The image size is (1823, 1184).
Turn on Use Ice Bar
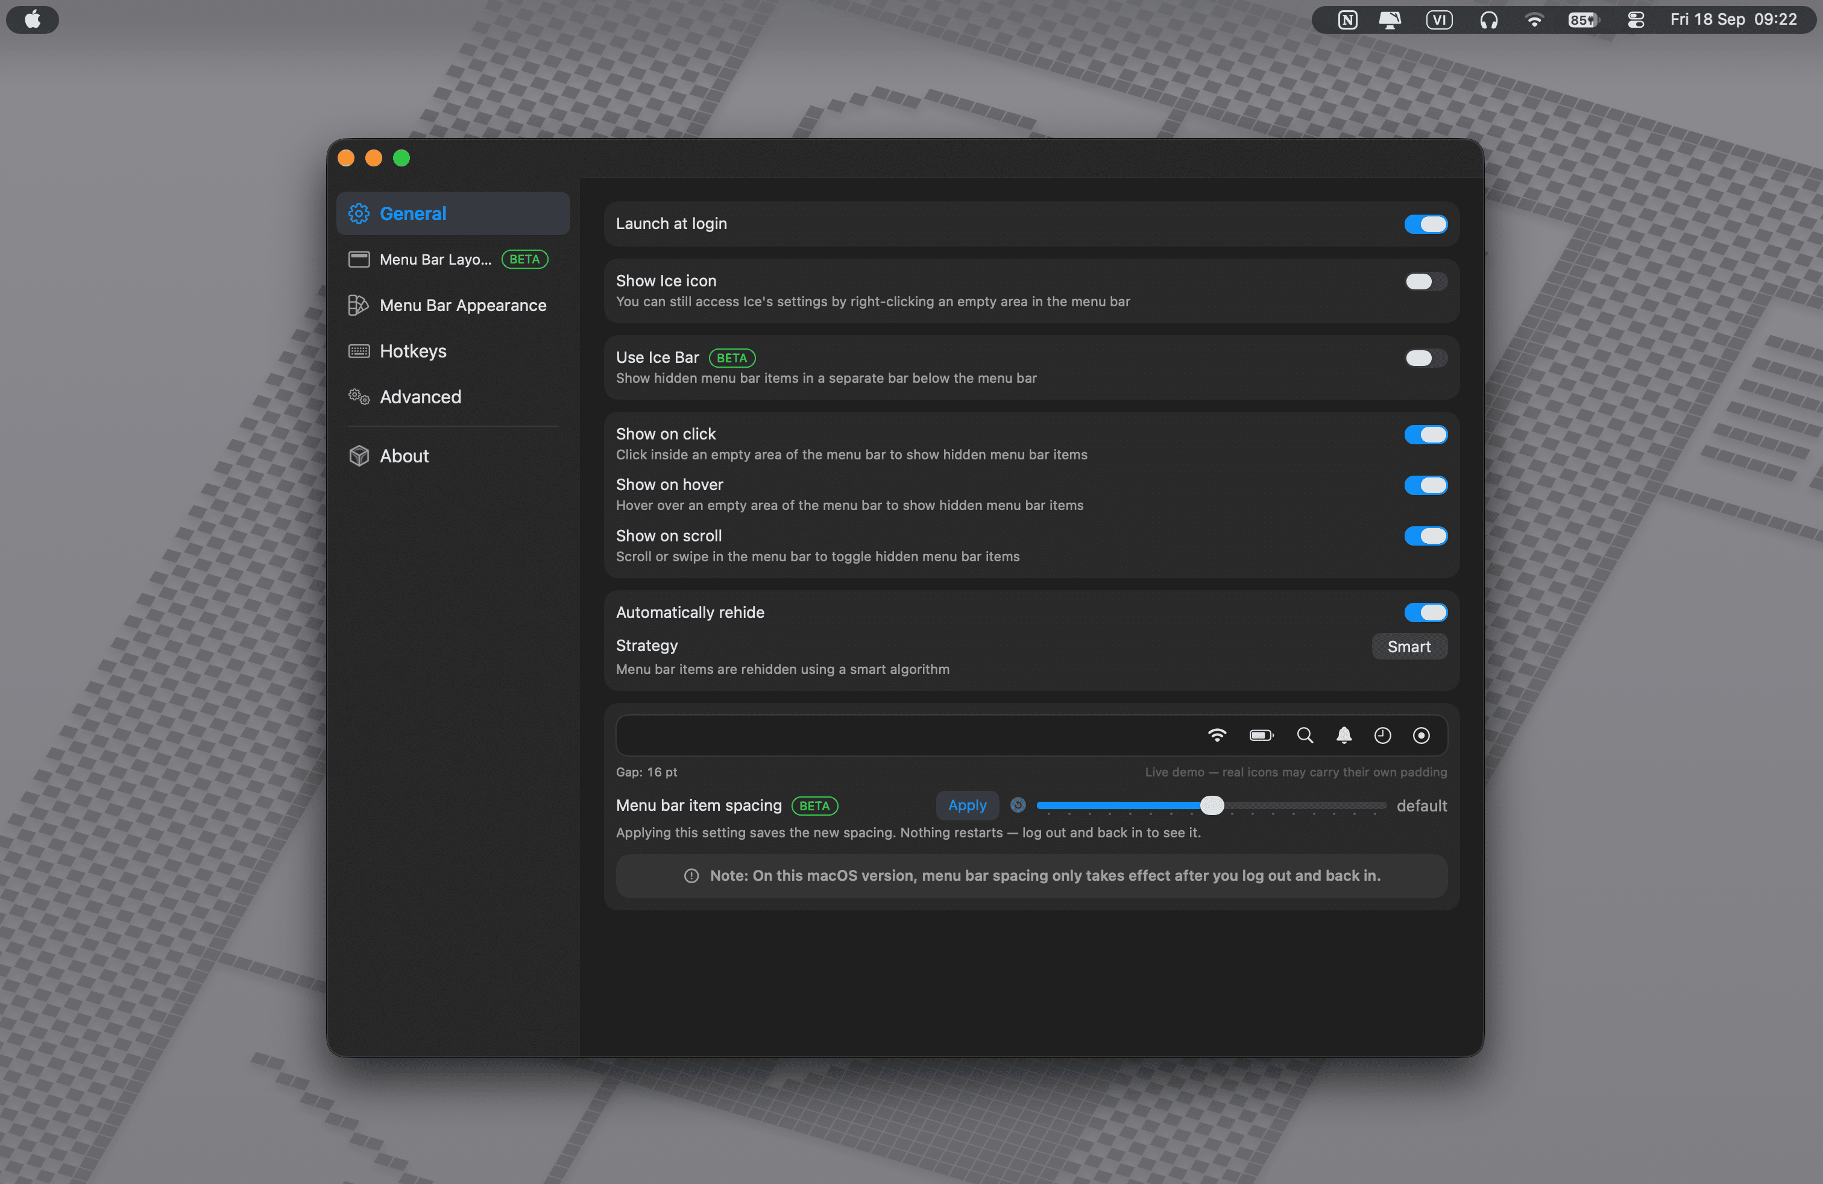point(1426,357)
